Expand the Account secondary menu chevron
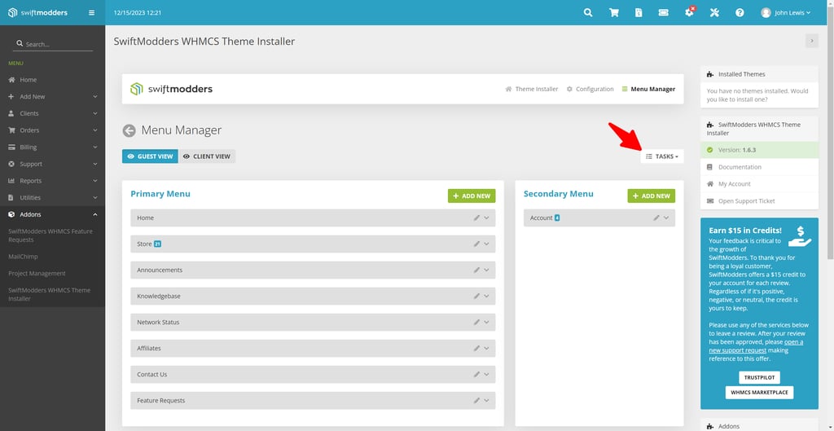834x431 pixels. (666, 218)
